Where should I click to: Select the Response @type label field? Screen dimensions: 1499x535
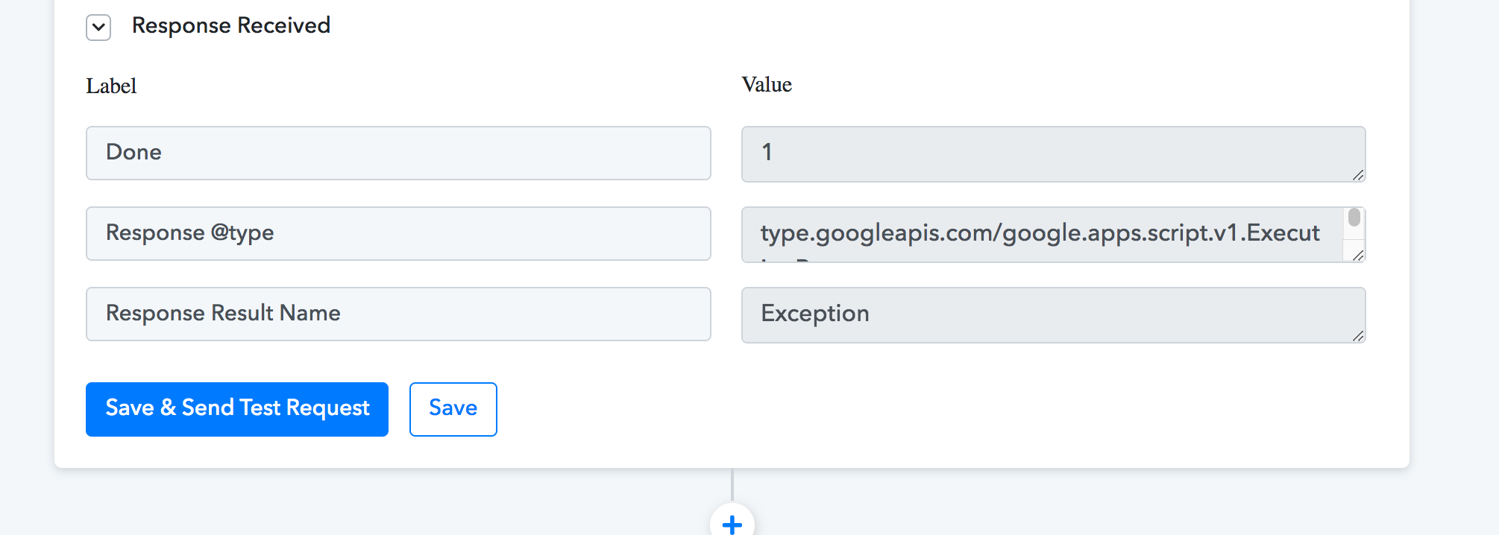click(x=398, y=233)
